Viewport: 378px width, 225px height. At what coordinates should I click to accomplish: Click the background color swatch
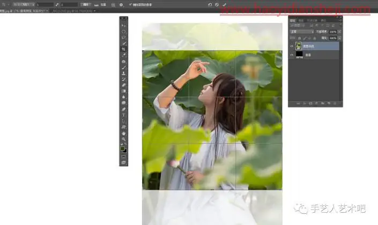click(125, 151)
